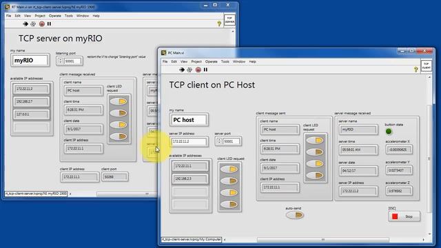441x248 pixels.
Task: Select 172.22.11.1 in PC available IP addresses
Action: coord(190,166)
